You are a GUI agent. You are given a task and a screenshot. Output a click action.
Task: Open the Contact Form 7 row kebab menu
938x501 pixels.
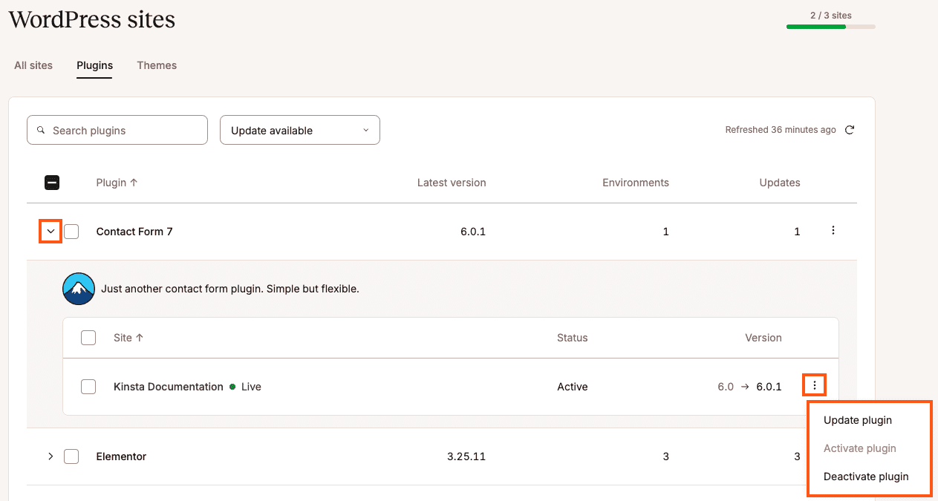tap(833, 231)
